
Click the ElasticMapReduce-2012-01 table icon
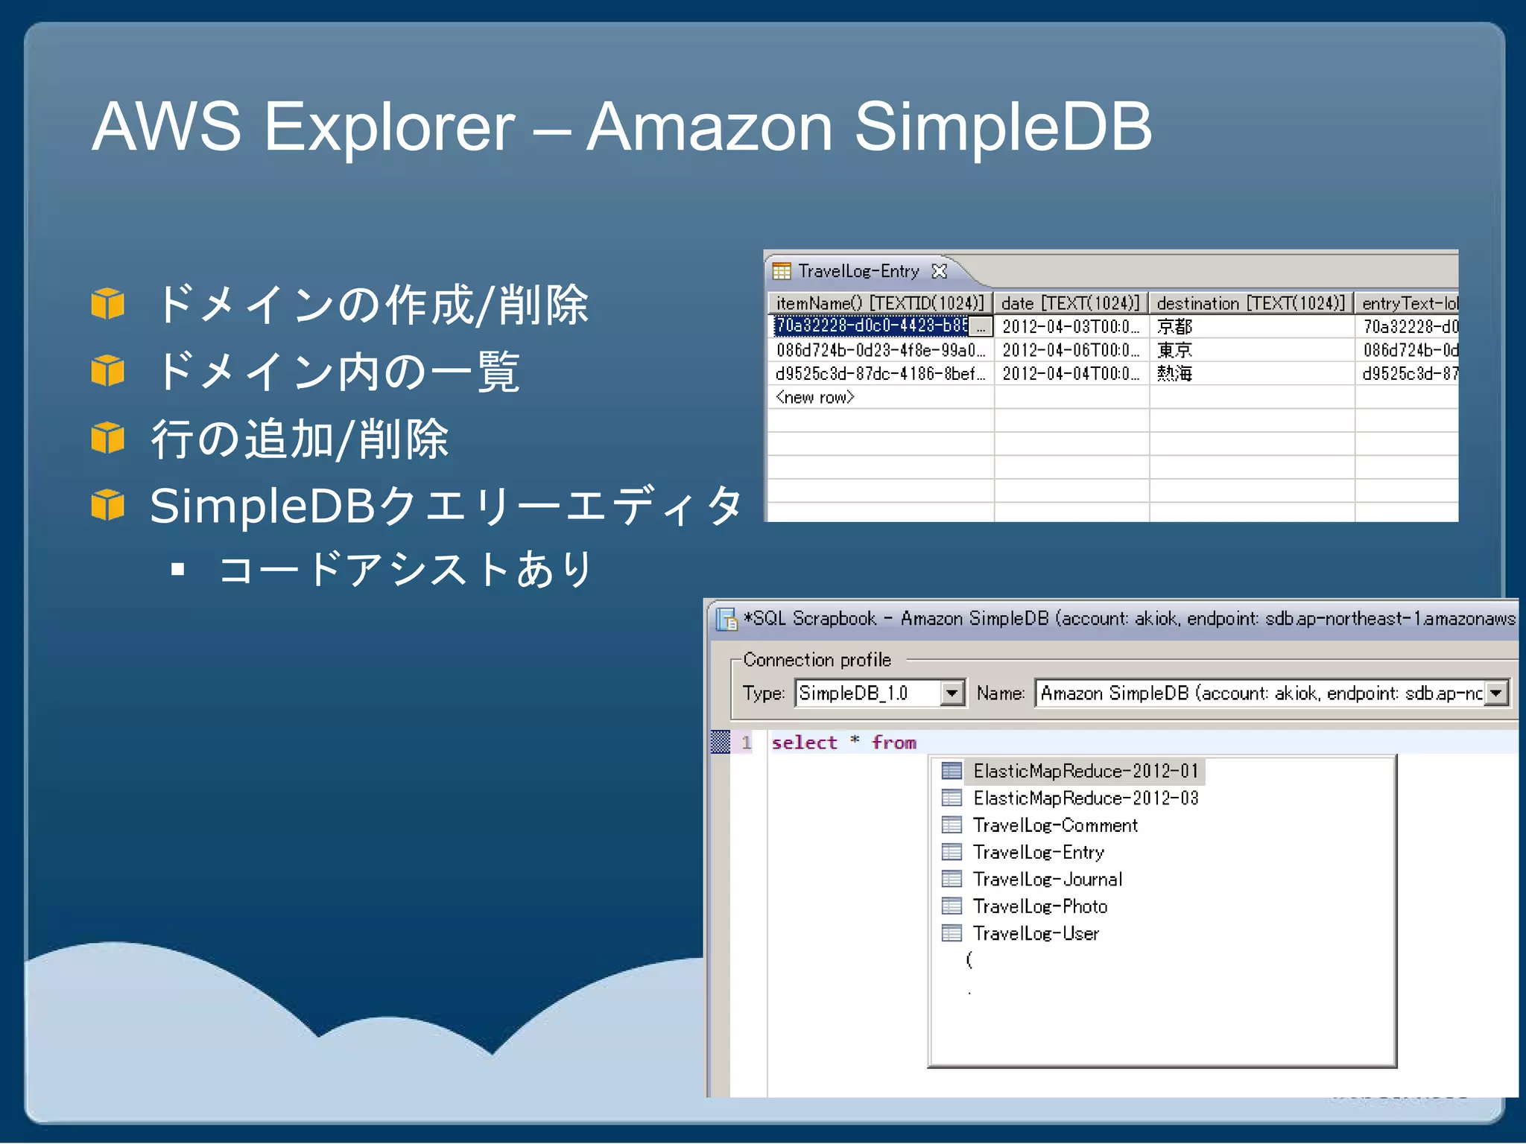point(952,771)
